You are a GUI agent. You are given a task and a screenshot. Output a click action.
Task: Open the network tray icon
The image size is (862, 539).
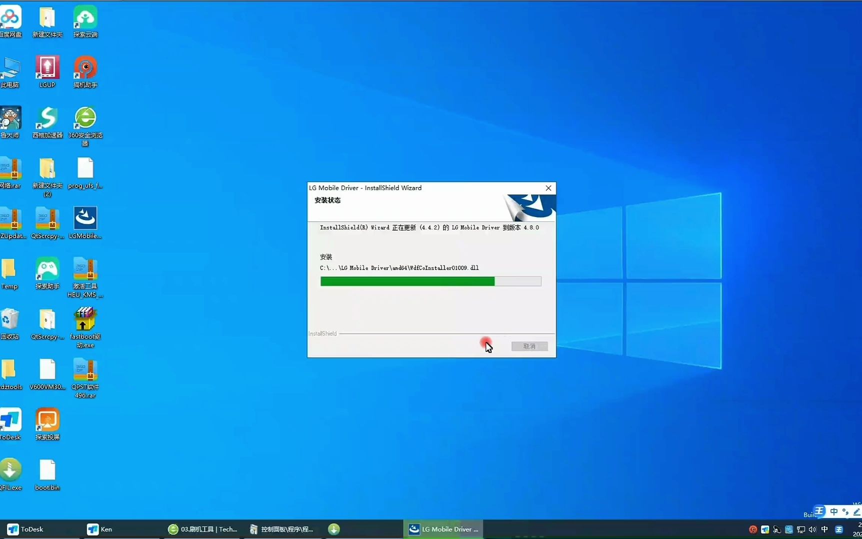pos(801,529)
